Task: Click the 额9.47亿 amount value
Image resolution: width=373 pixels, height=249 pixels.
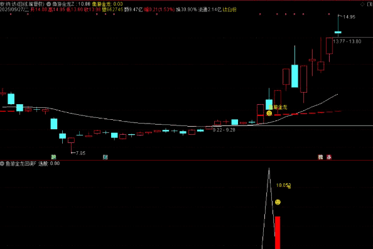Action: [134, 9]
